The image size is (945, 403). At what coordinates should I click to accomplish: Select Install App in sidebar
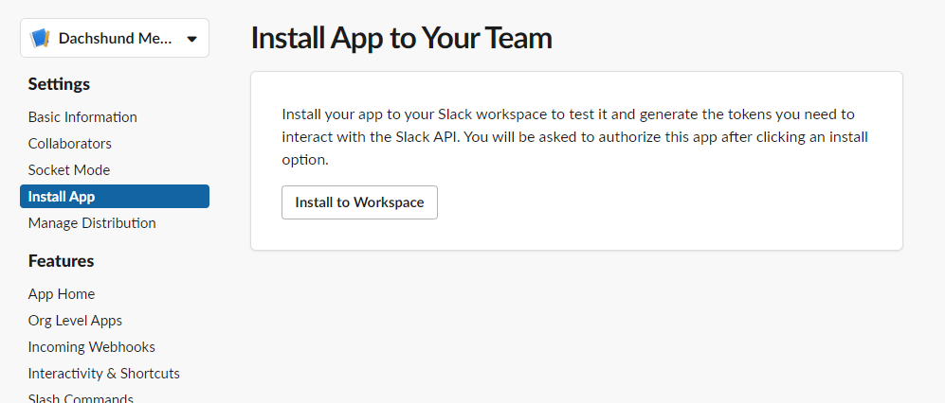[x=115, y=197]
